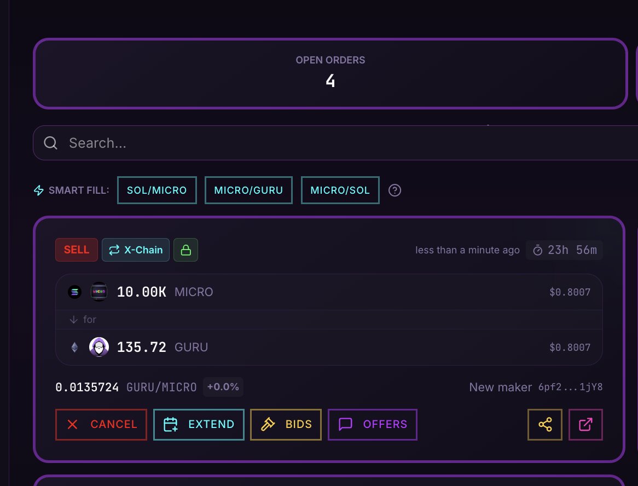Click the MICRO token logo
The image size is (638, 486).
[x=99, y=292]
